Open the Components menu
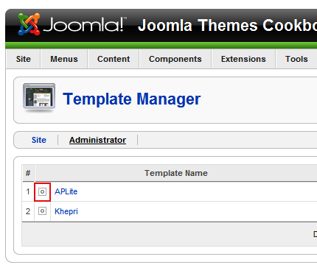317x265 pixels. (x=175, y=59)
